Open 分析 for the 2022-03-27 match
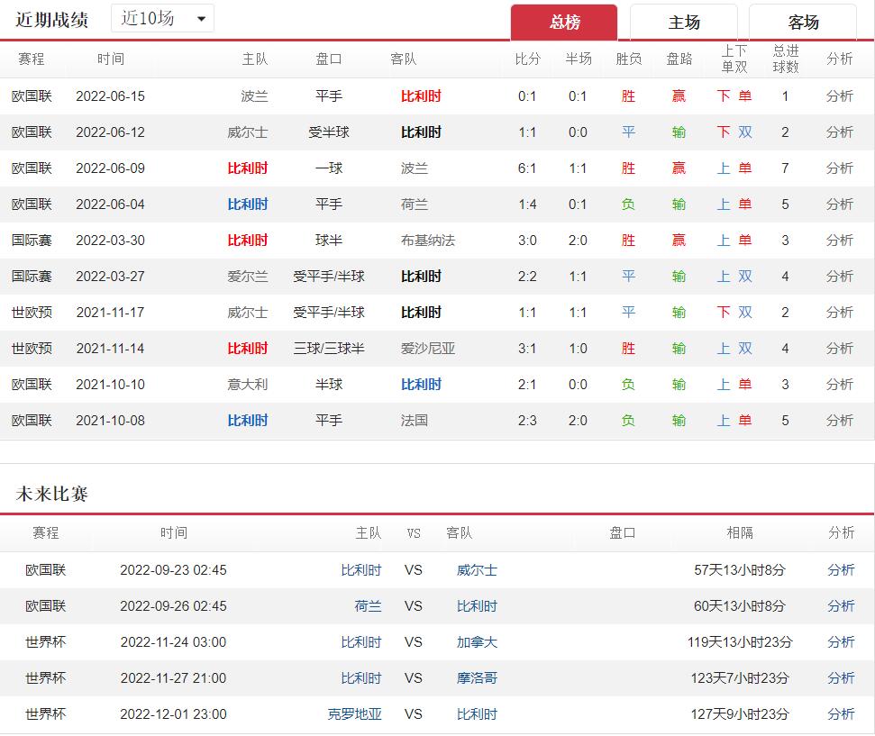 point(839,277)
